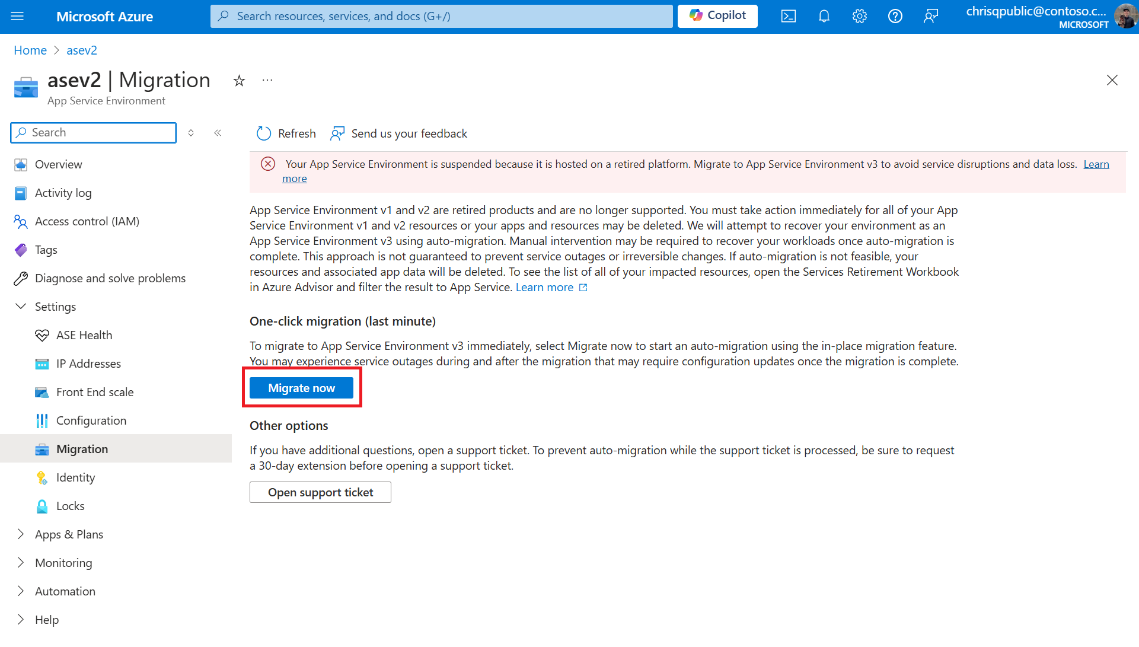The width and height of the screenshot is (1139, 647).
Task: Click the star to favorite asev2
Action: [240, 81]
